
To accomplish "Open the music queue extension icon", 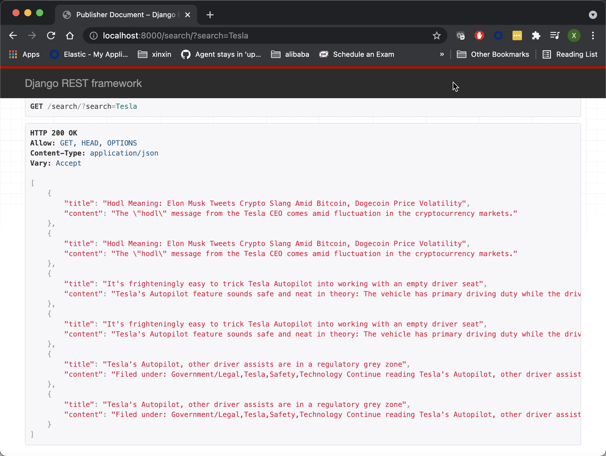I will [555, 35].
